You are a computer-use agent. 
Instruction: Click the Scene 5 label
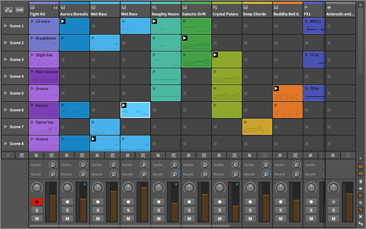coord(16,93)
